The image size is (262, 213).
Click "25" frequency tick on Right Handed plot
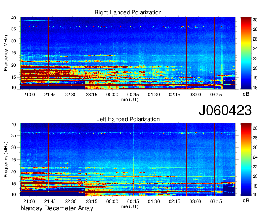(13, 53)
